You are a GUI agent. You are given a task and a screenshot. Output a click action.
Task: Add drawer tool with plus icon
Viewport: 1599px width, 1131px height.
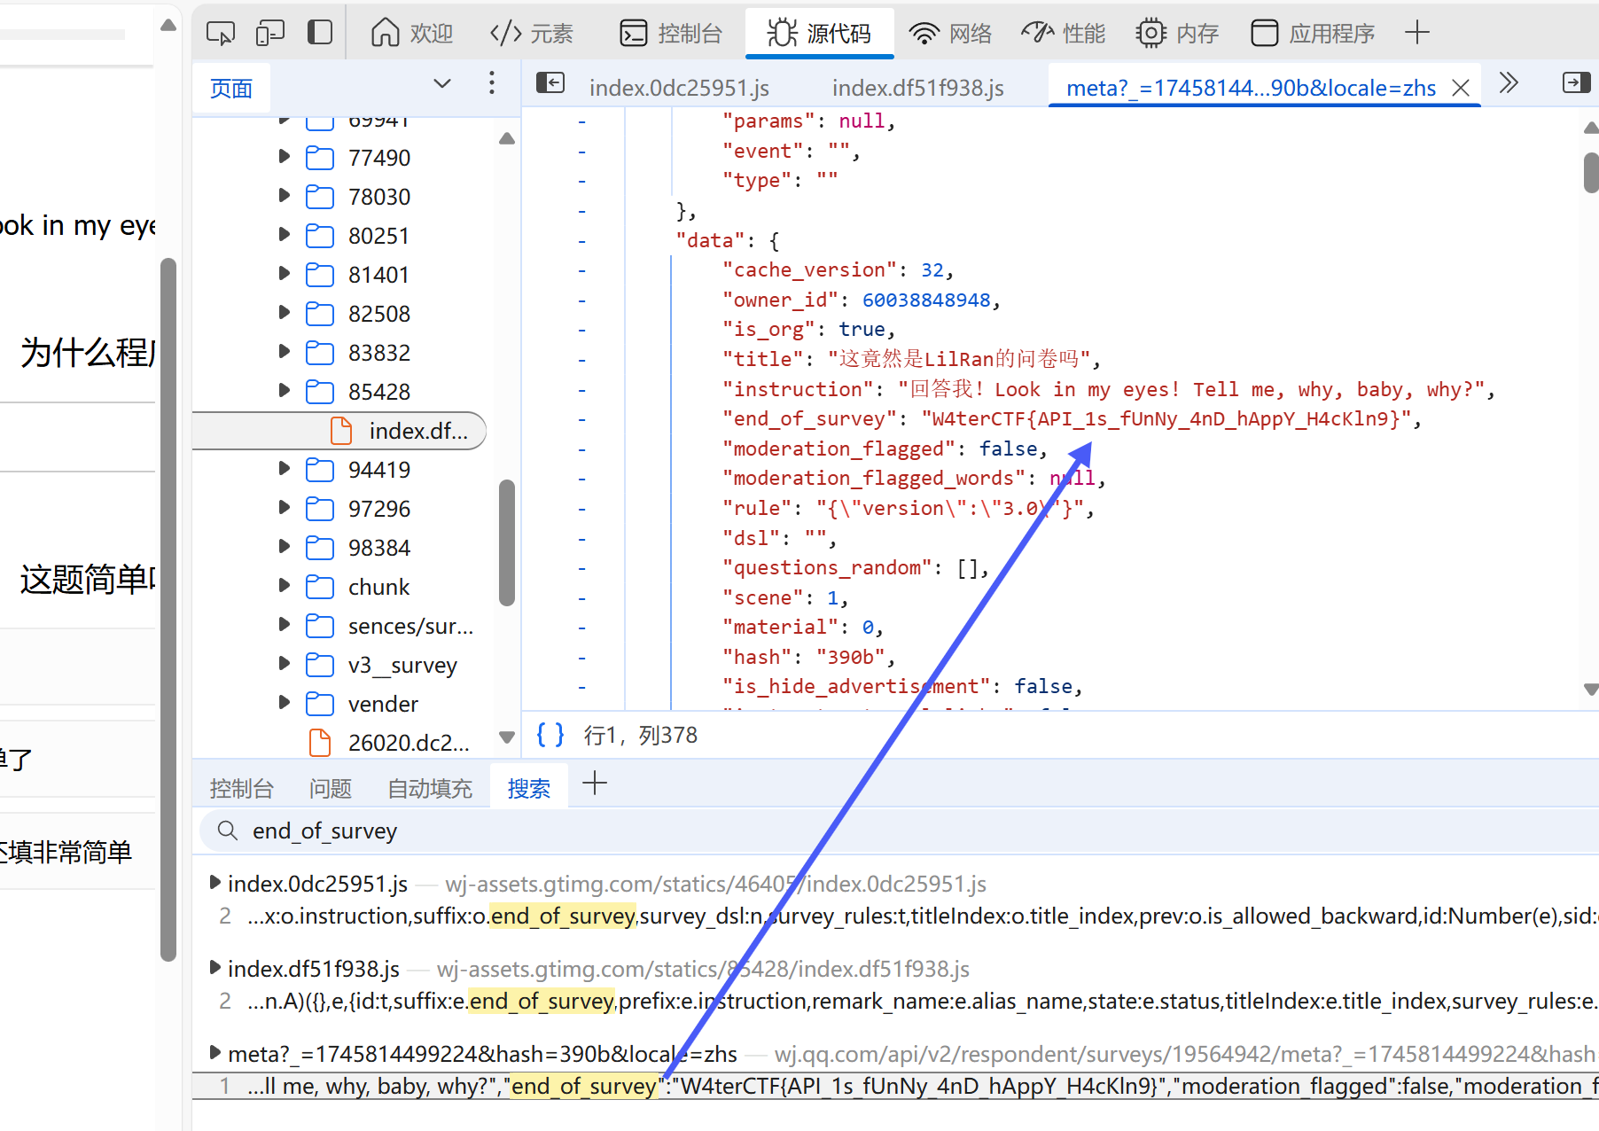click(595, 784)
